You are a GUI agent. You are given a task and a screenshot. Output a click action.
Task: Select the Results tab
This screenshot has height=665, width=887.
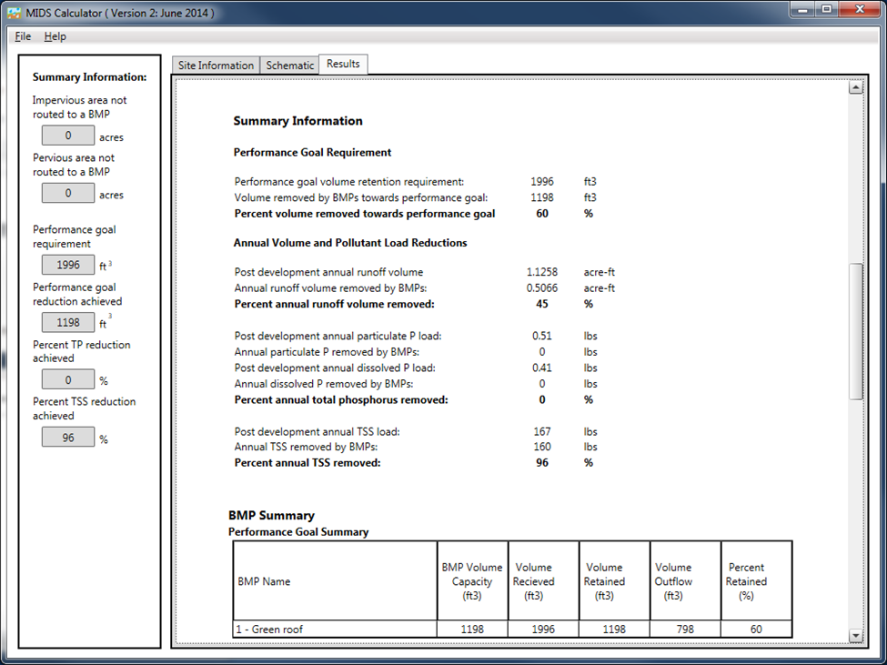343,64
